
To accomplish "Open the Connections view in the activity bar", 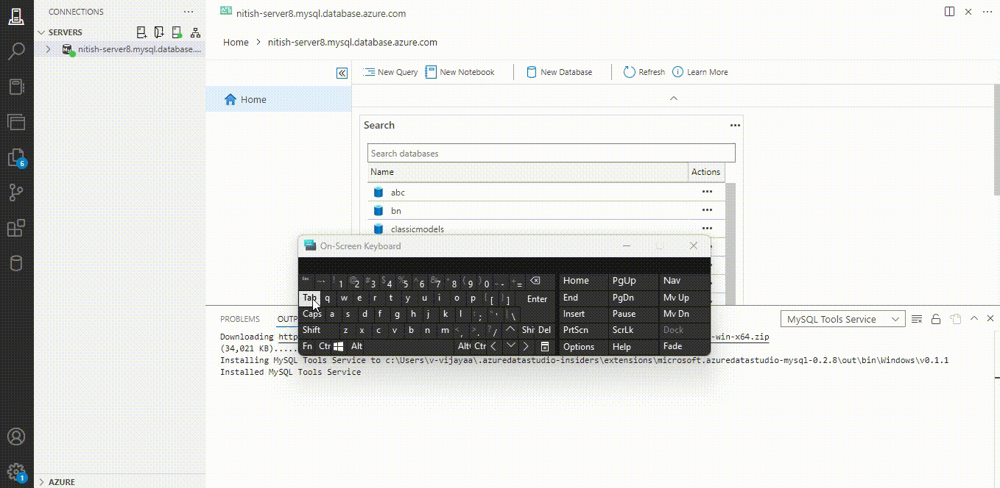I will [16, 15].
